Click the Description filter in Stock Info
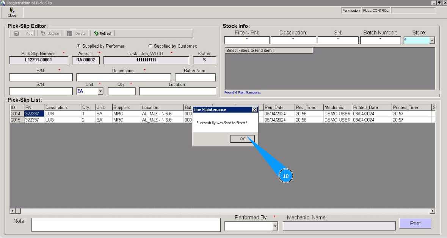This screenshot has width=447, height=238. click(293, 40)
